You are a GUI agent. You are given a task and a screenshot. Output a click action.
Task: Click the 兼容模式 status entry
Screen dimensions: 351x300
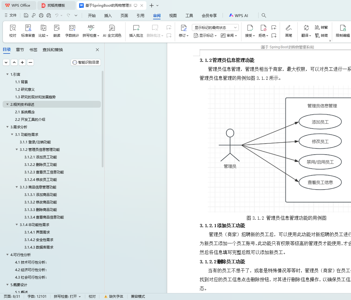point(138,297)
